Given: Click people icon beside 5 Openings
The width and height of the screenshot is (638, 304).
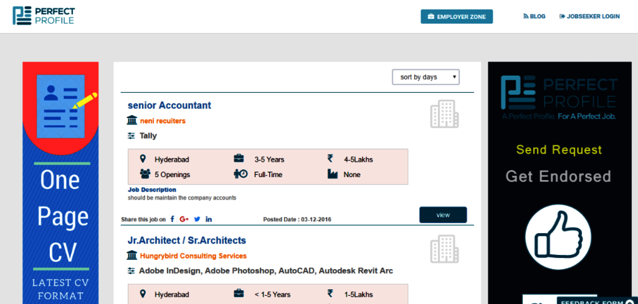Looking at the screenshot, I should point(145,174).
